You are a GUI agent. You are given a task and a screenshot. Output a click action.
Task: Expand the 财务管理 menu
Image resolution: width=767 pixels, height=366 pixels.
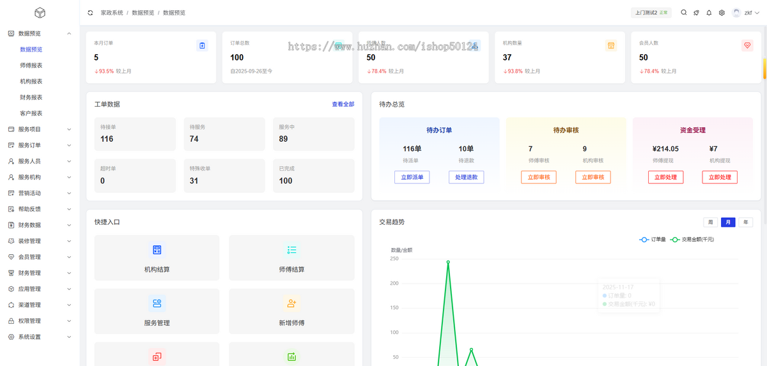pos(40,273)
